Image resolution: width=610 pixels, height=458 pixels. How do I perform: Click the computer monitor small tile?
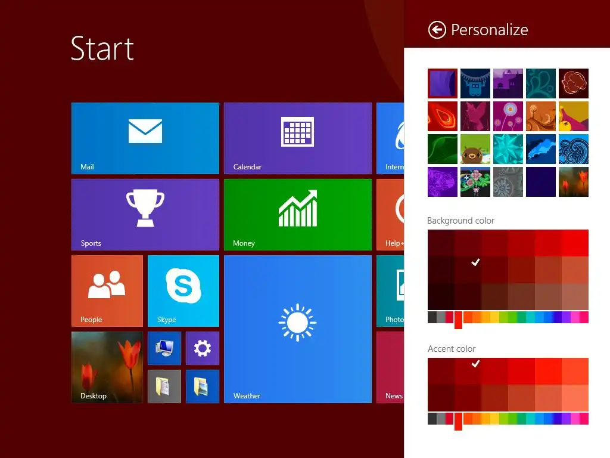coord(164,348)
